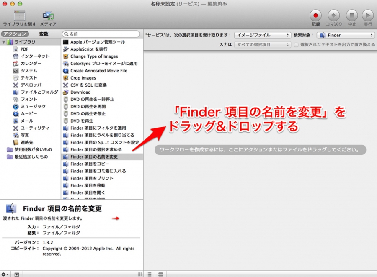Select the Crop Images action

coord(102,78)
